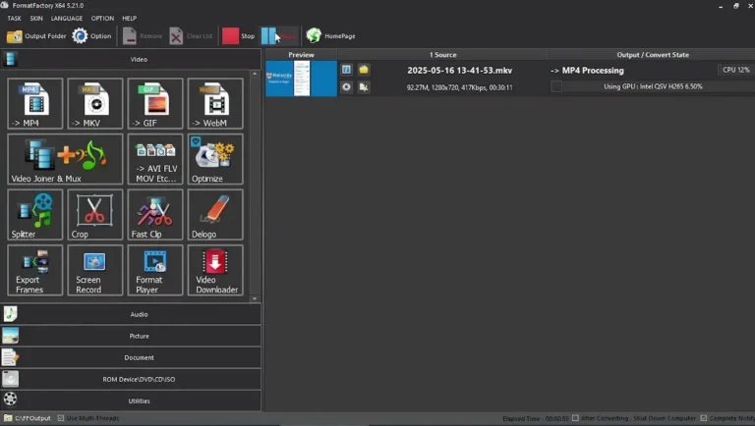Expand the Utilities category
This screenshot has height=426, width=755.
[x=131, y=400]
